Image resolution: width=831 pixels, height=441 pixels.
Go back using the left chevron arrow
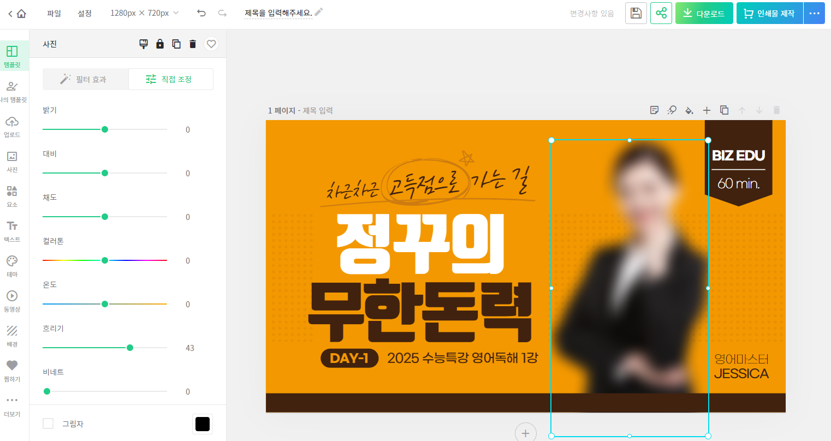click(x=10, y=14)
